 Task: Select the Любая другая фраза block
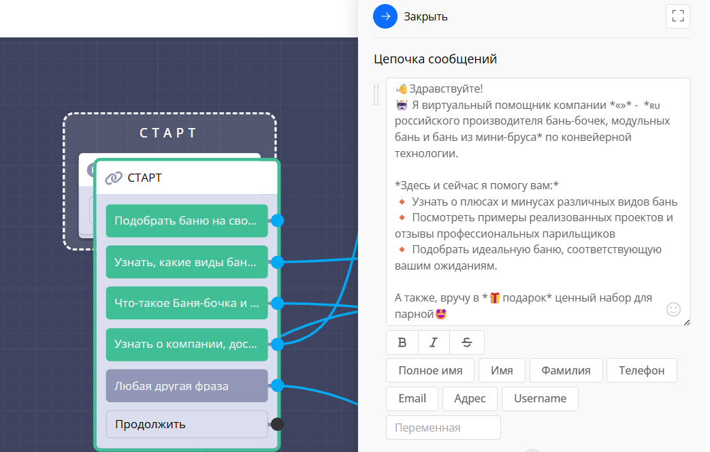(187, 386)
